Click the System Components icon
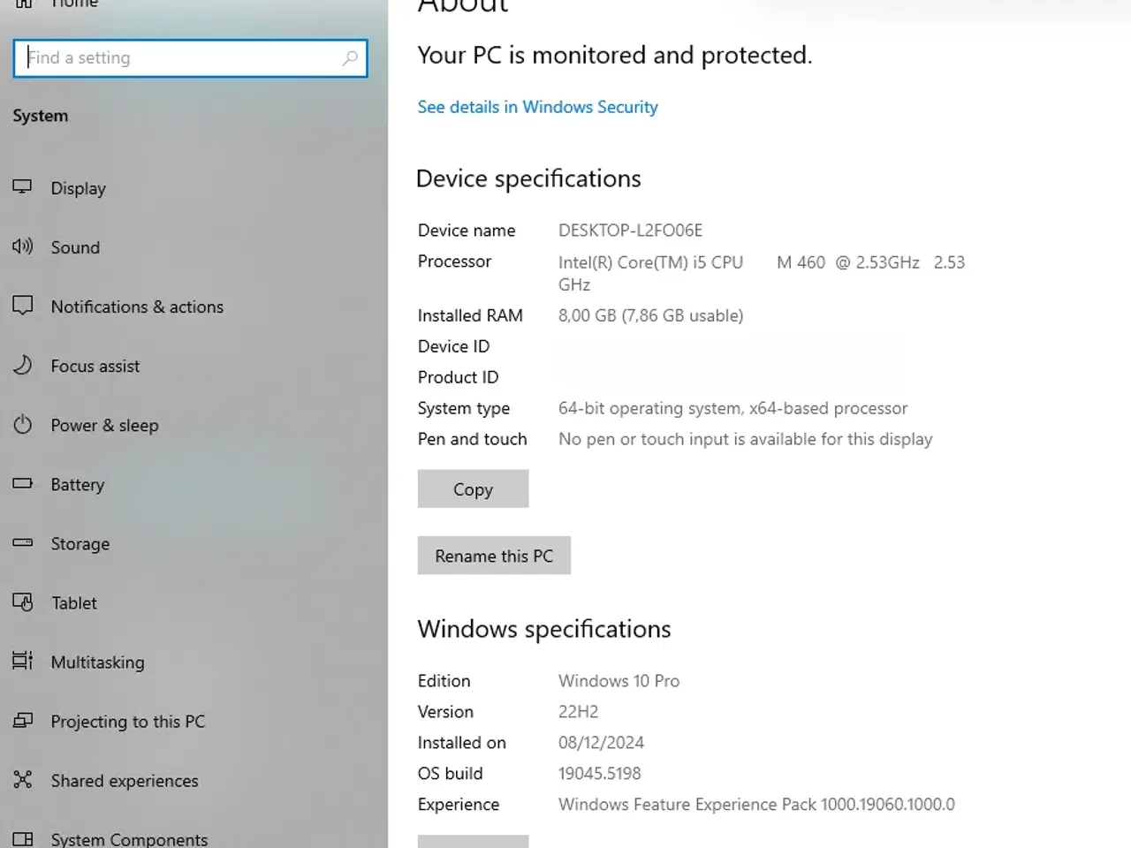The image size is (1131, 848). [22, 839]
